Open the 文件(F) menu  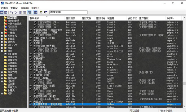pyautogui.click(x=4, y=8)
